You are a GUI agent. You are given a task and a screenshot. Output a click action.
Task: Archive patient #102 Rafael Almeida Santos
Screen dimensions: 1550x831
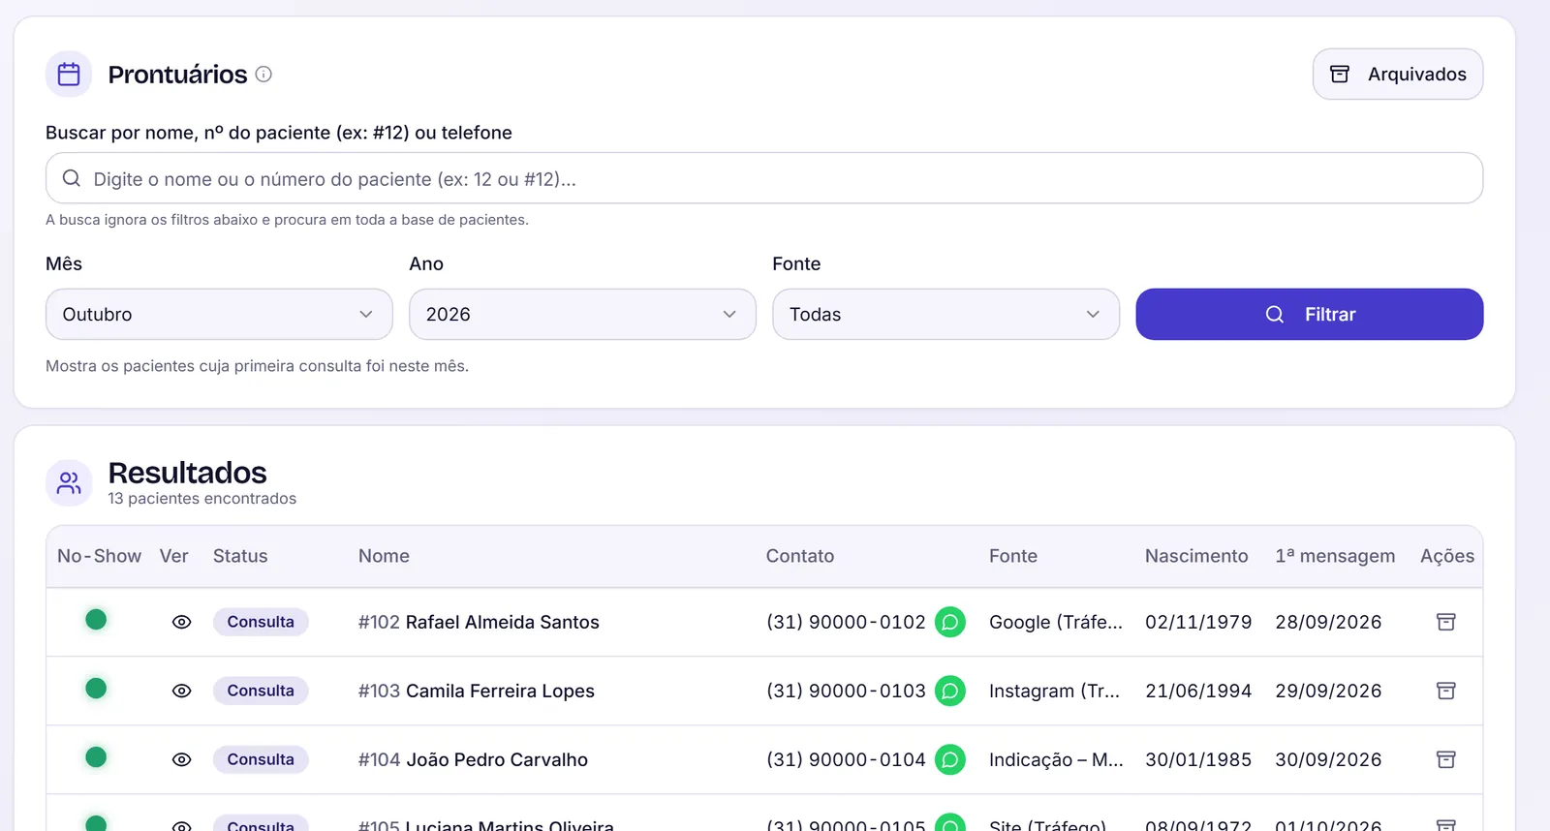[1446, 622]
